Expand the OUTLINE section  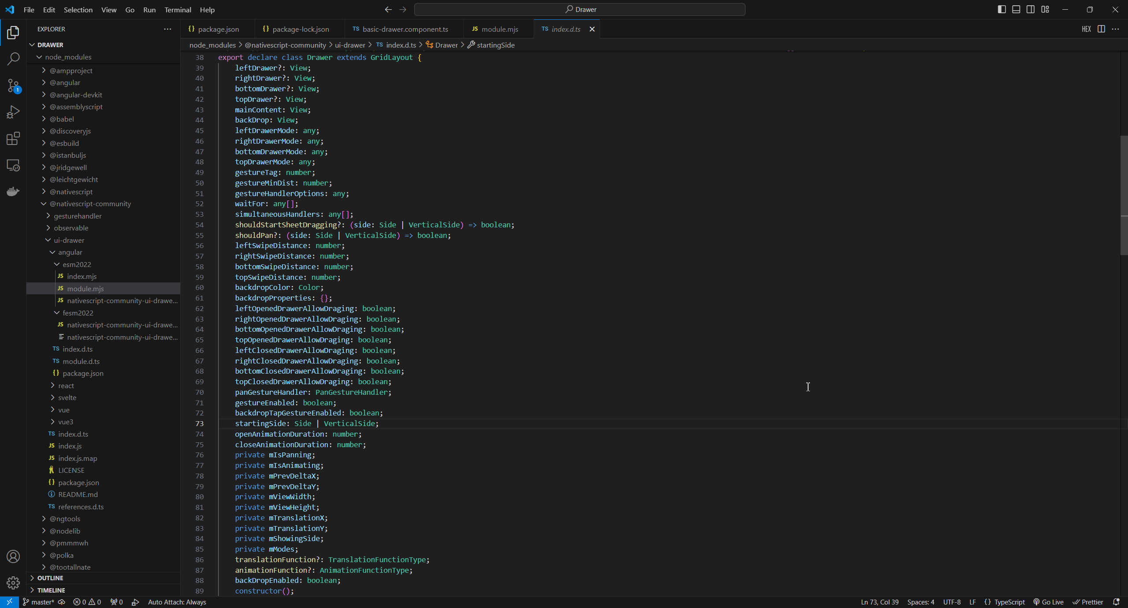click(x=50, y=578)
